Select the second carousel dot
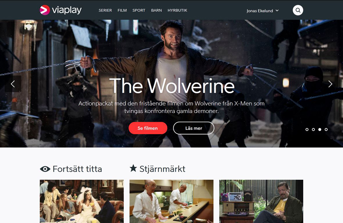343x223 pixels. [x=313, y=130]
